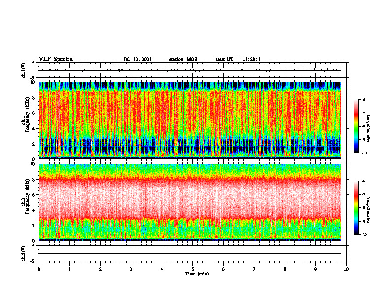Click the date text "Jul. 13, 2021"
This screenshot has height=302, width=390.
point(137,59)
